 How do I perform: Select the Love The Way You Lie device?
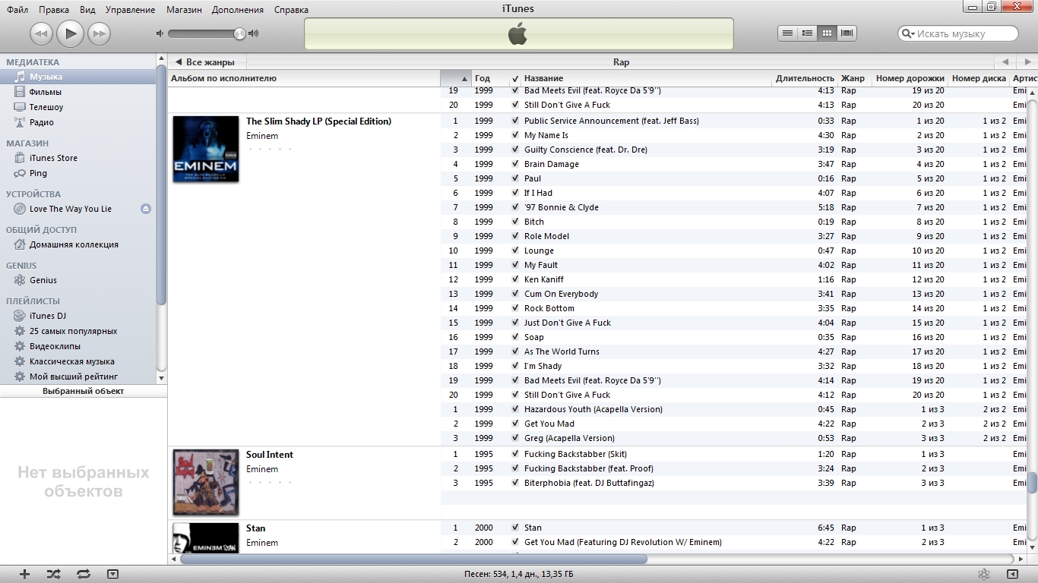[70, 209]
